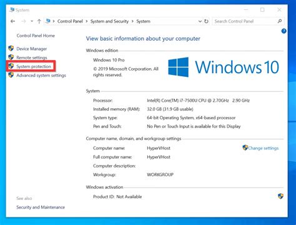The image size is (296, 225).
Task: Open the blue Help question mark
Action: pyautogui.click(x=284, y=31)
